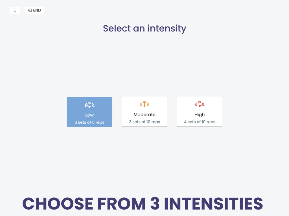Click the "Select an intensity" heading
This screenshot has height=216, width=289.
point(144,28)
